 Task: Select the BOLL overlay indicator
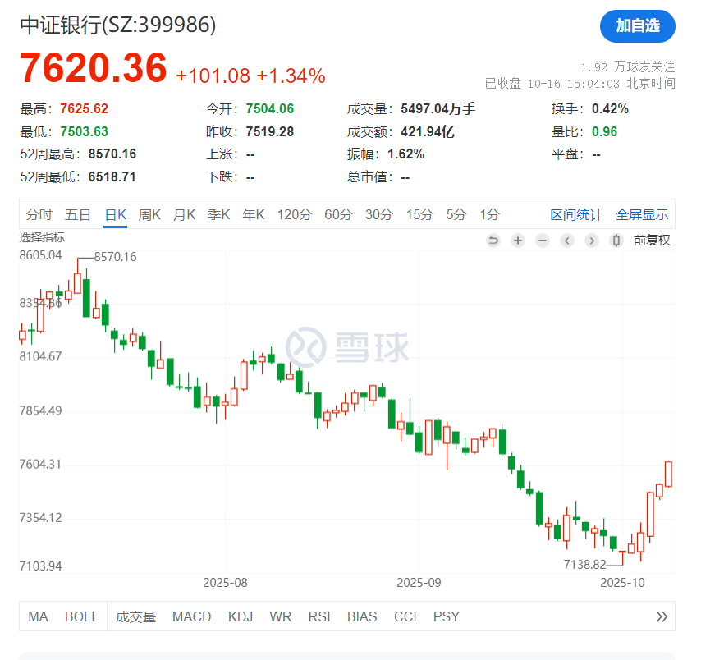81,617
